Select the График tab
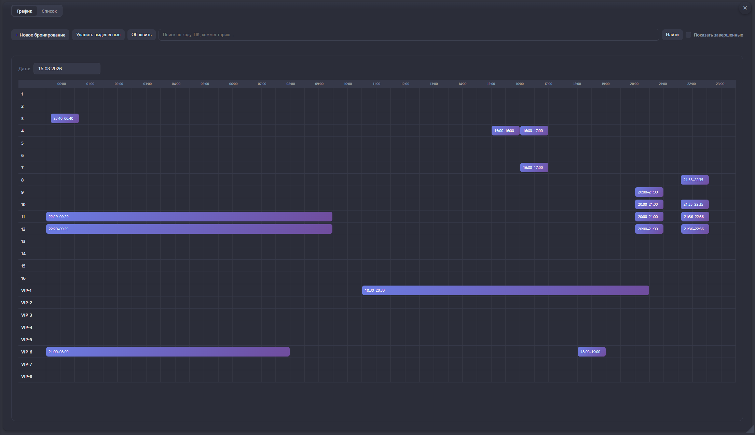The image size is (755, 435). [x=25, y=11]
